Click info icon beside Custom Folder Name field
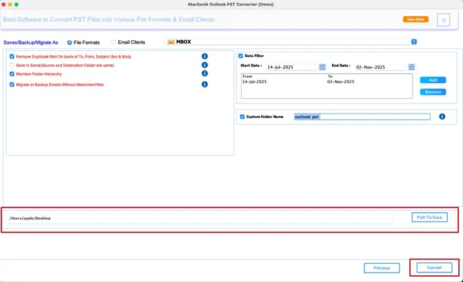The width and height of the screenshot is (463, 282). (x=442, y=116)
